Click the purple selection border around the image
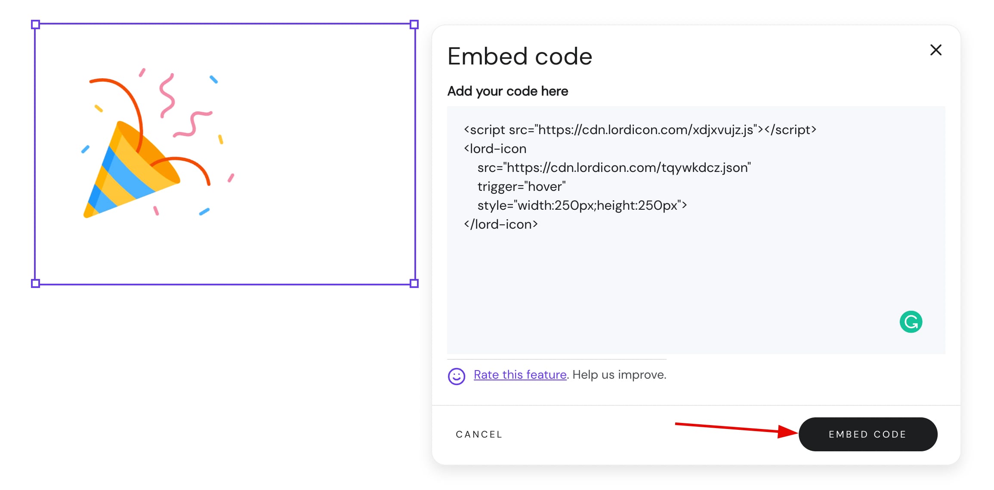Viewport: 994px width, 490px height. click(x=224, y=24)
